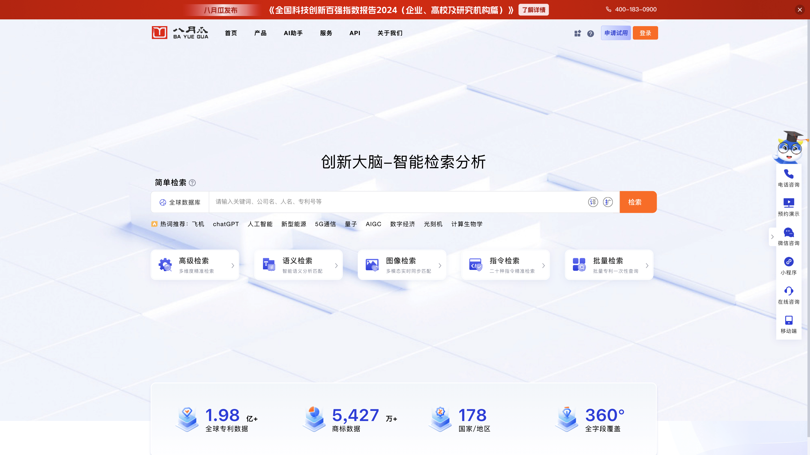The height and width of the screenshot is (455, 810).
Task: Click the 微信咨询 WeChat icon
Action: [x=788, y=232]
